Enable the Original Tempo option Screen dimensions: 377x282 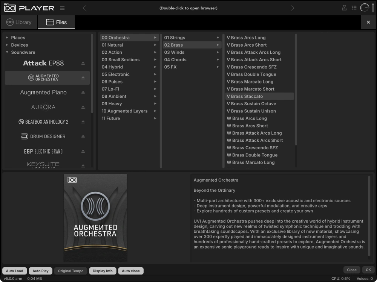click(71, 271)
